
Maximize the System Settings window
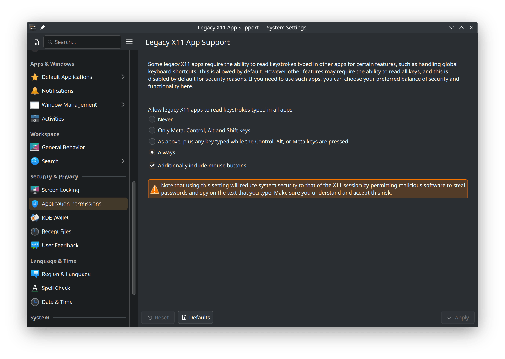[x=461, y=28]
